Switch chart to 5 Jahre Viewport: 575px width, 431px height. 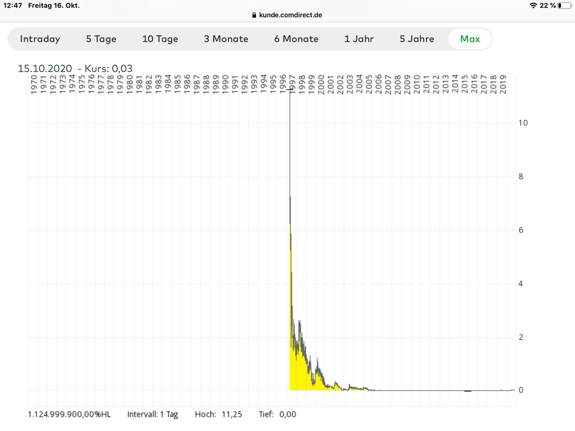pyautogui.click(x=417, y=39)
